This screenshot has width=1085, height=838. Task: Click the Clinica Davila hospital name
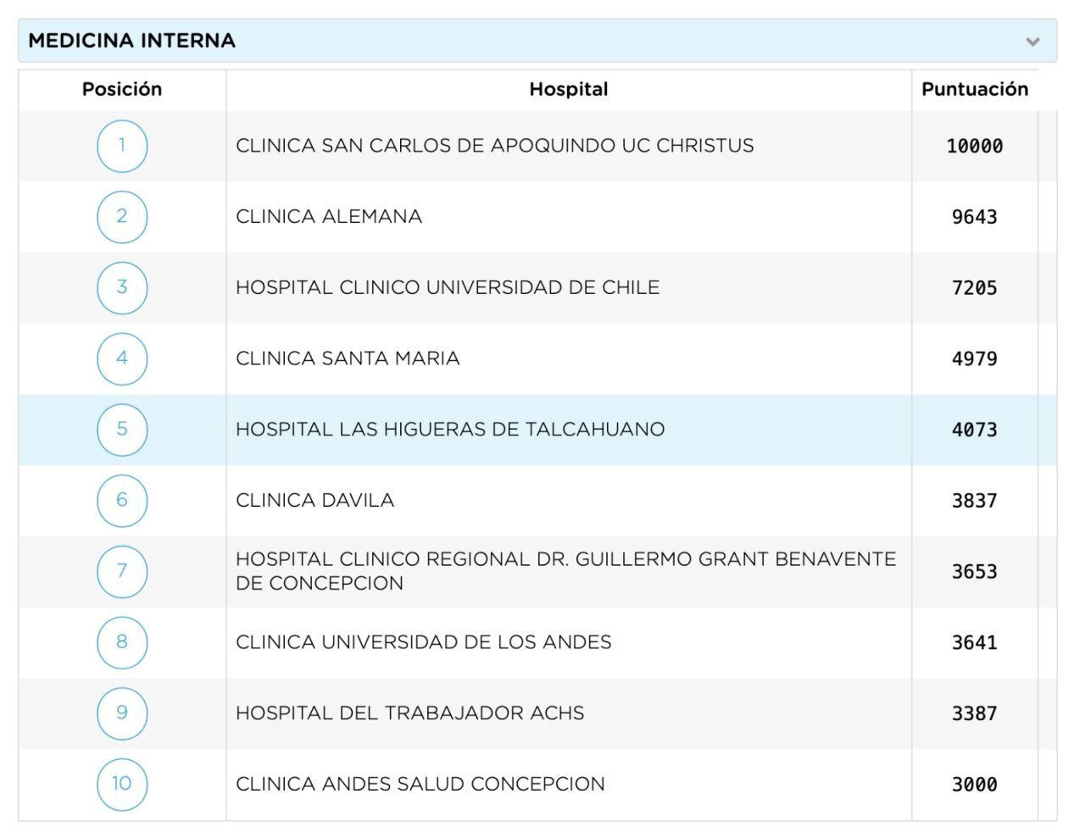pos(315,500)
